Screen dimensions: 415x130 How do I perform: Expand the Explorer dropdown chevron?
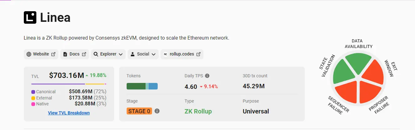(x=120, y=54)
